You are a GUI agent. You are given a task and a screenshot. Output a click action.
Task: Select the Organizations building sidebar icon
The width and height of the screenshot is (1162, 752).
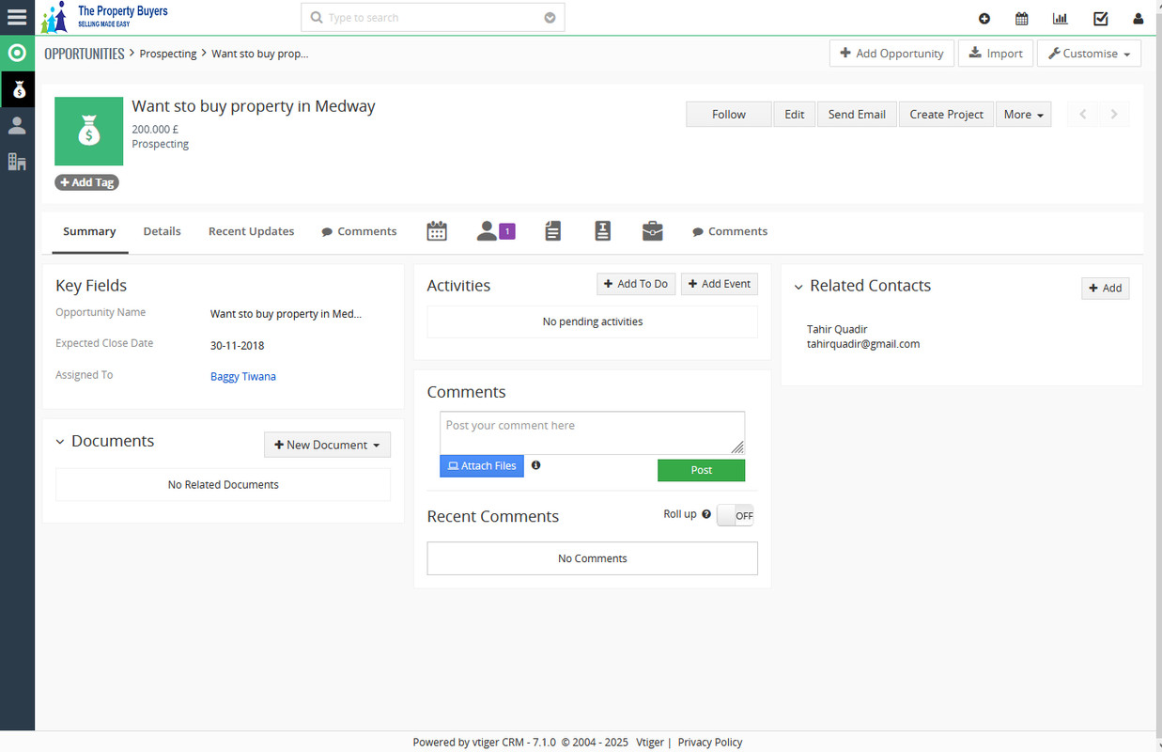tap(17, 162)
